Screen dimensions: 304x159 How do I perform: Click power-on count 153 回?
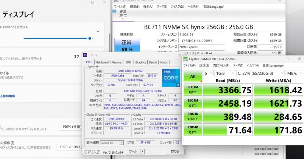click(271, 53)
